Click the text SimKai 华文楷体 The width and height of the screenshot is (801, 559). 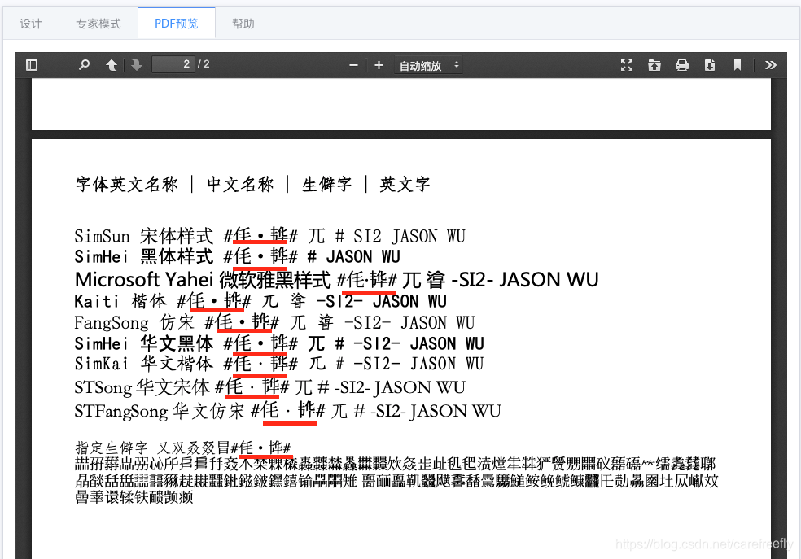click(x=143, y=364)
